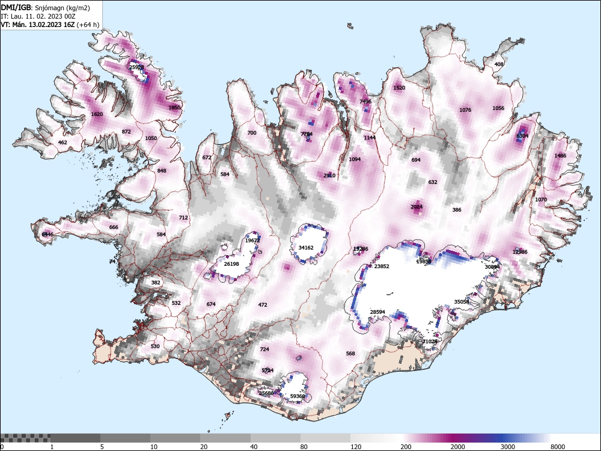Viewport: 601px width, 451px height.
Task: Select the 120 legend scale label
Action: [356, 447]
